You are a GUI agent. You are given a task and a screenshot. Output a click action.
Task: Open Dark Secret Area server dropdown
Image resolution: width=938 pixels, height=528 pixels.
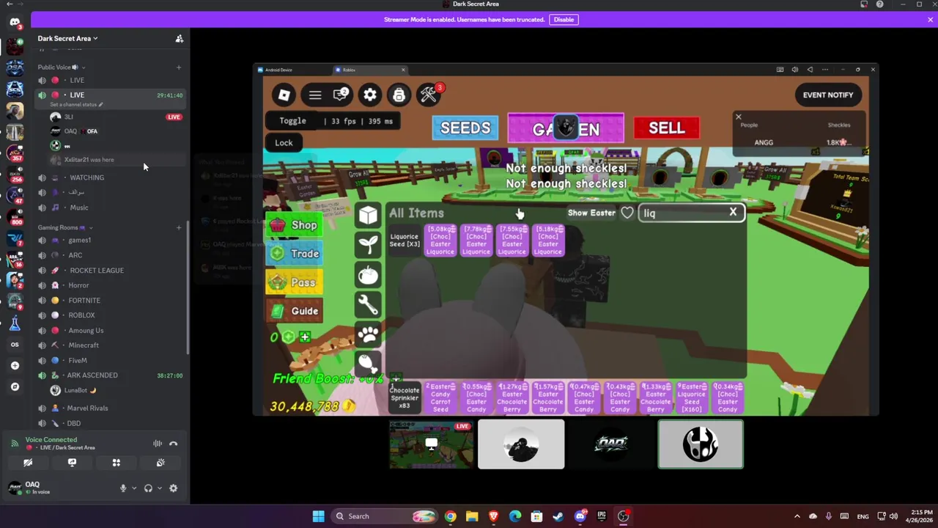coord(67,38)
